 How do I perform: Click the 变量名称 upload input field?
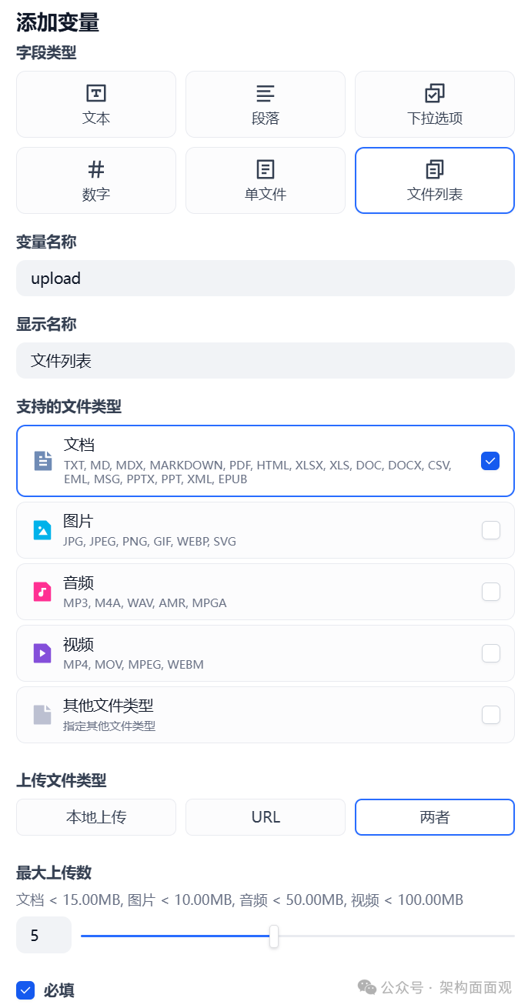(x=266, y=278)
